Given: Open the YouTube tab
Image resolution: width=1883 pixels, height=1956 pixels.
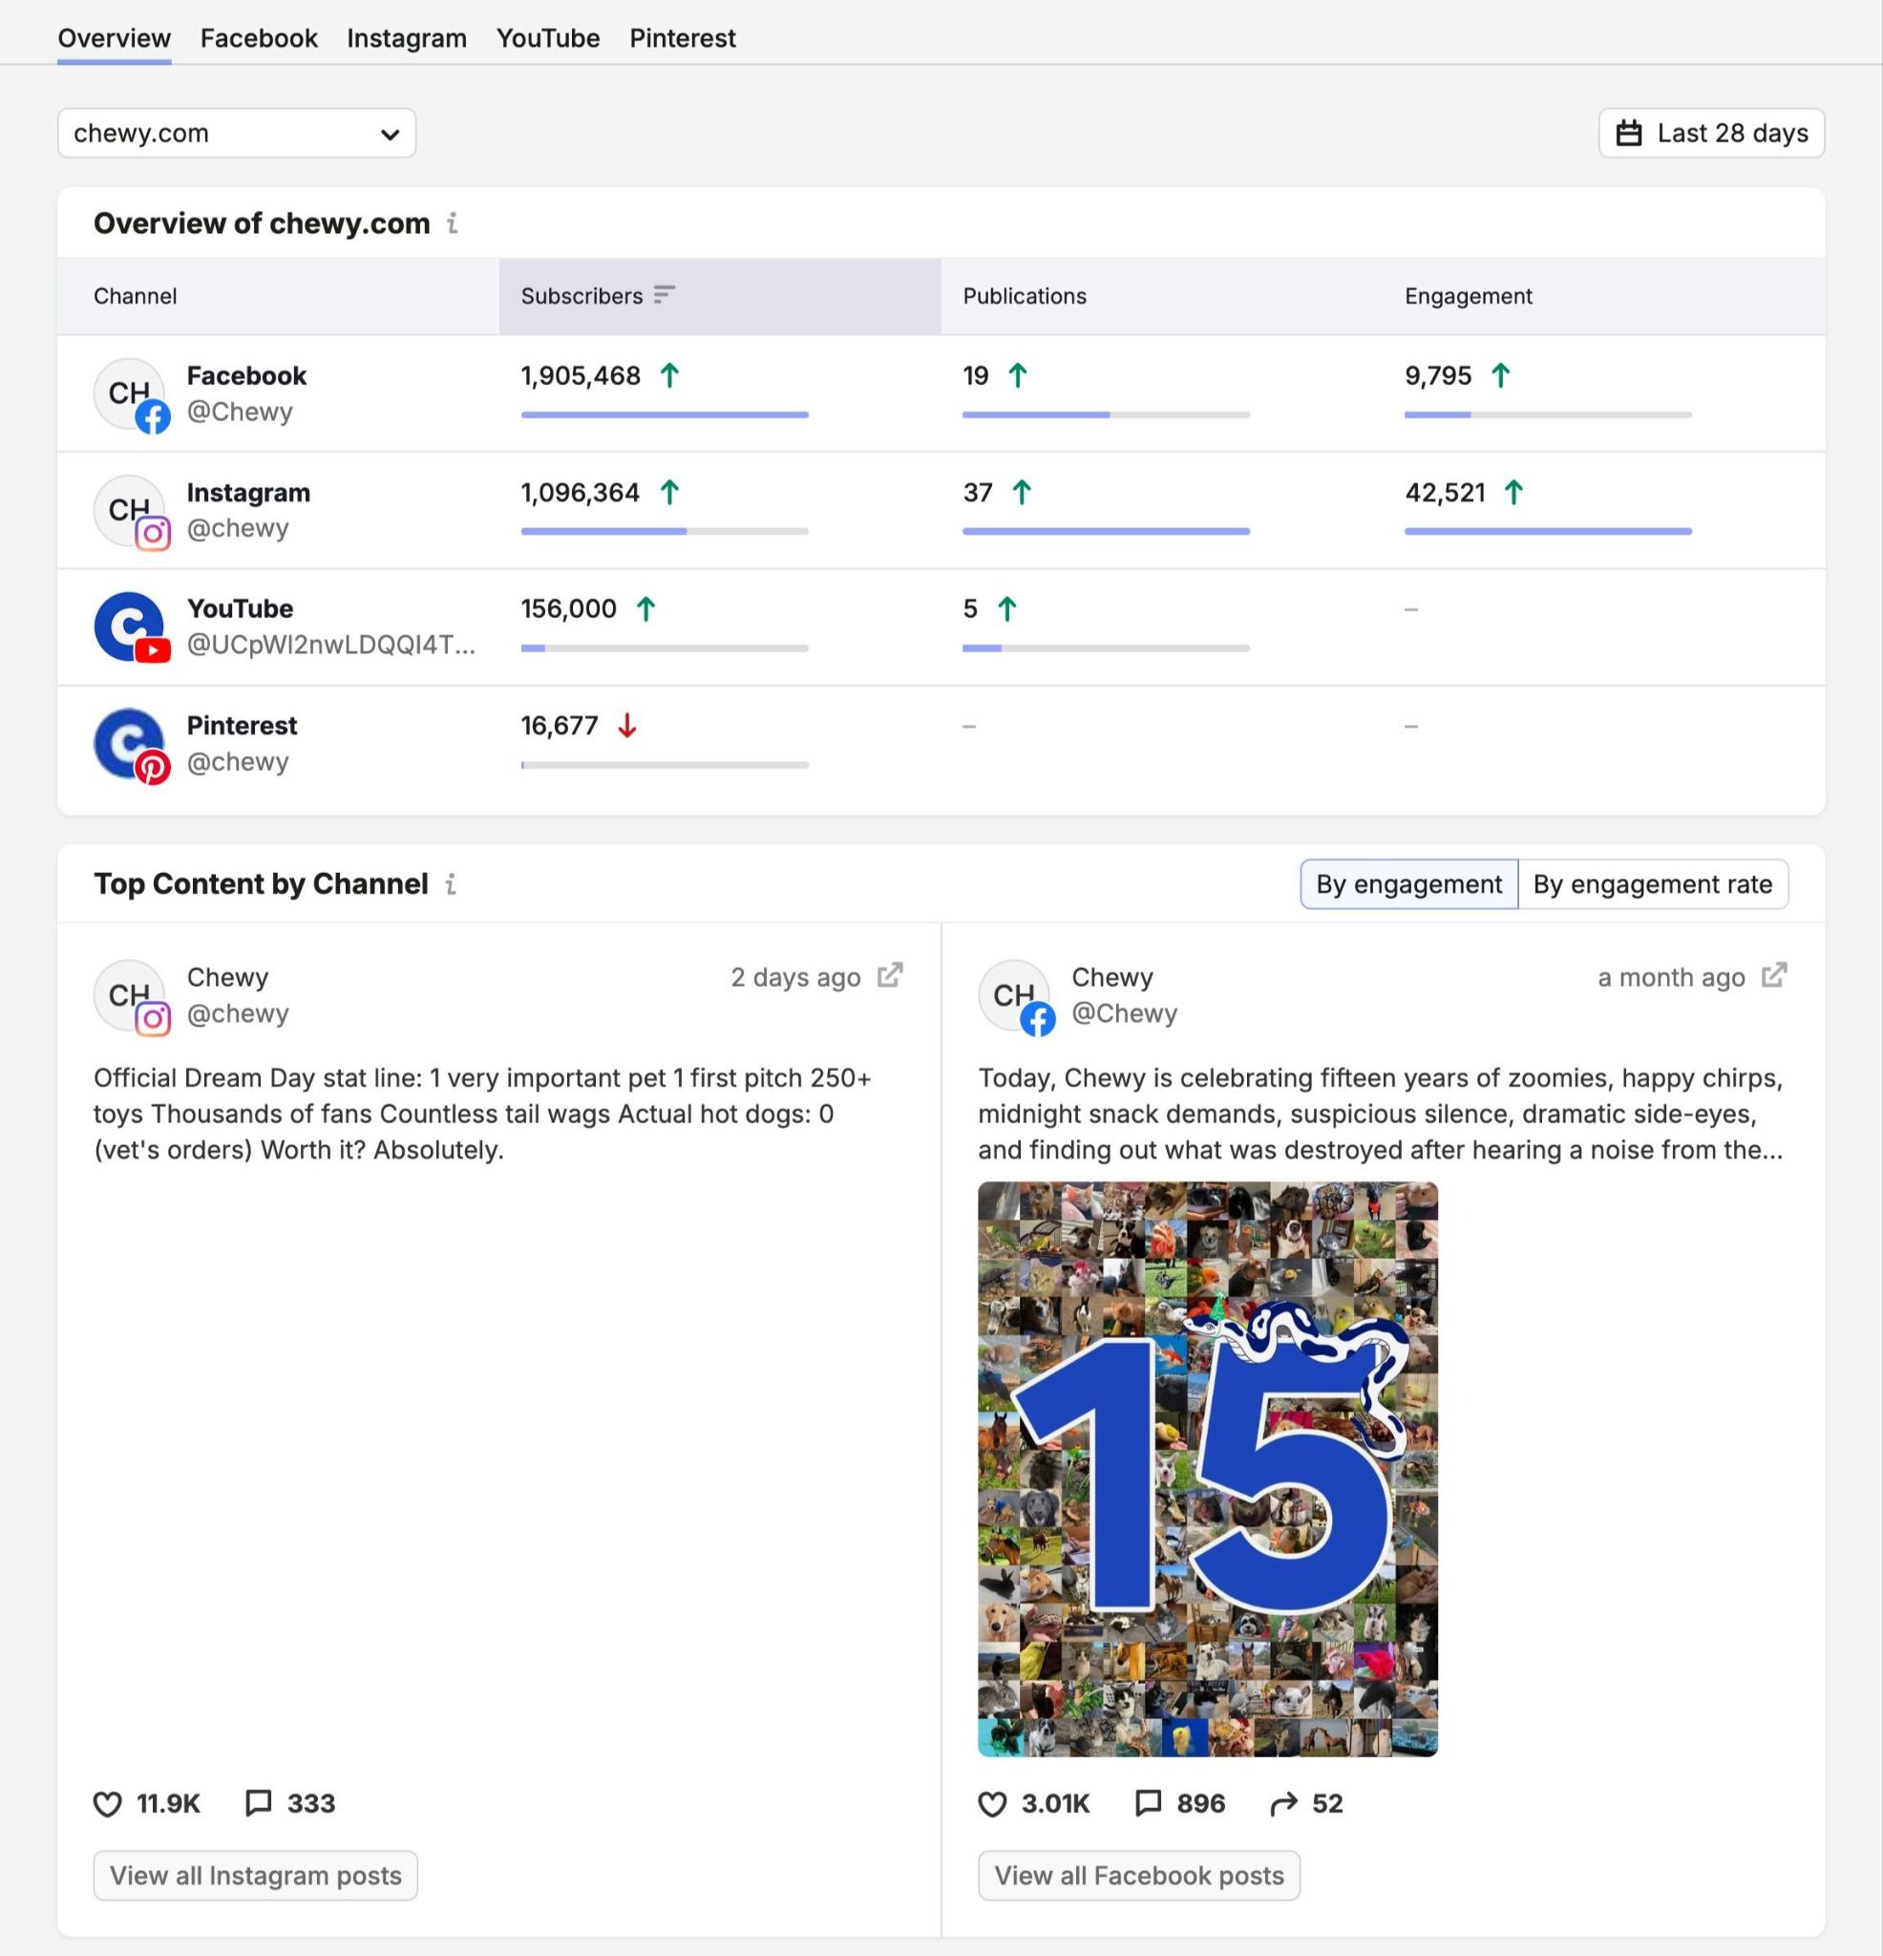Looking at the screenshot, I should (548, 38).
